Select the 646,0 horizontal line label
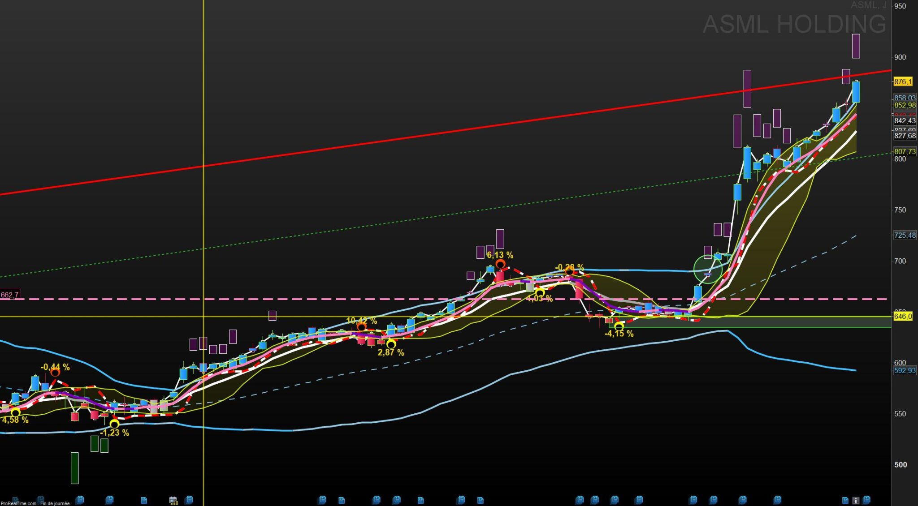Screen dimensions: 918x506 903,317
